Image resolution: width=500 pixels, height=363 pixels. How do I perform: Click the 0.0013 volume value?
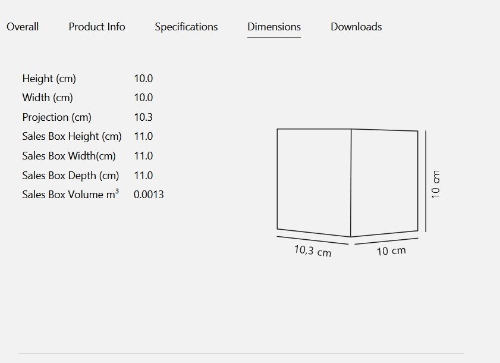coord(149,195)
